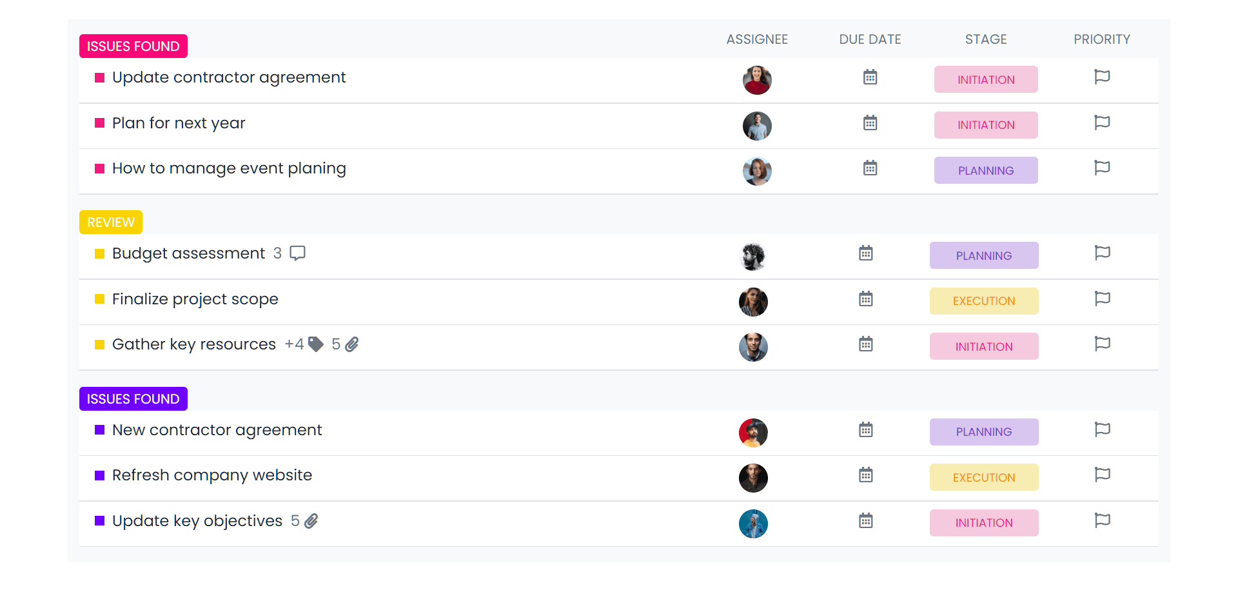Toggle the purple status square on Refresh company website
Viewport: 1238px width, 608px height.
coord(99,475)
